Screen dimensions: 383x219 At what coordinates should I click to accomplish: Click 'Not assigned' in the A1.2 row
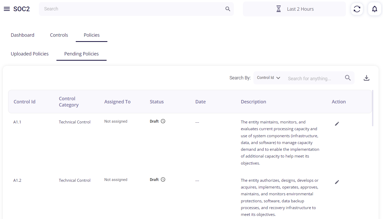pos(116,180)
